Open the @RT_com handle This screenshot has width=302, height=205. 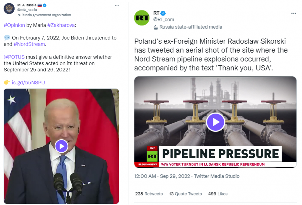click(x=164, y=20)
